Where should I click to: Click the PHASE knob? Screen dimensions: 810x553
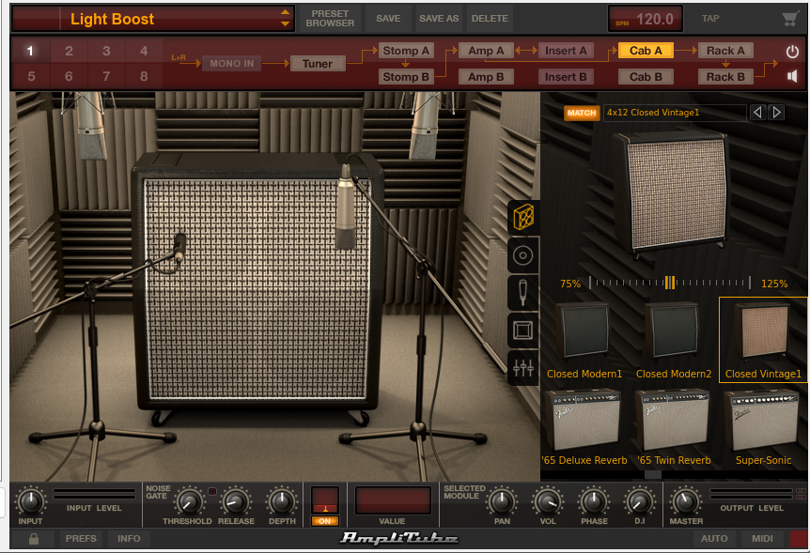click(x=594, y=500)
